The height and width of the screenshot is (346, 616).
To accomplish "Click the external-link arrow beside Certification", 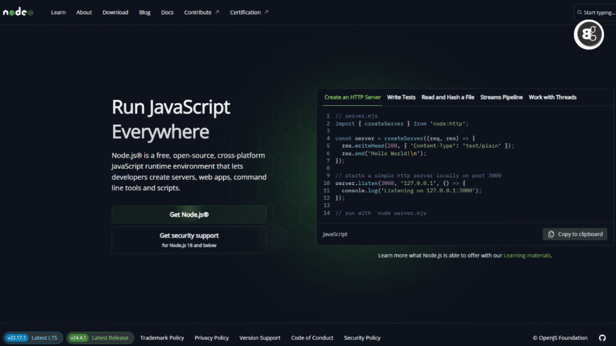I will click(266, 11).
